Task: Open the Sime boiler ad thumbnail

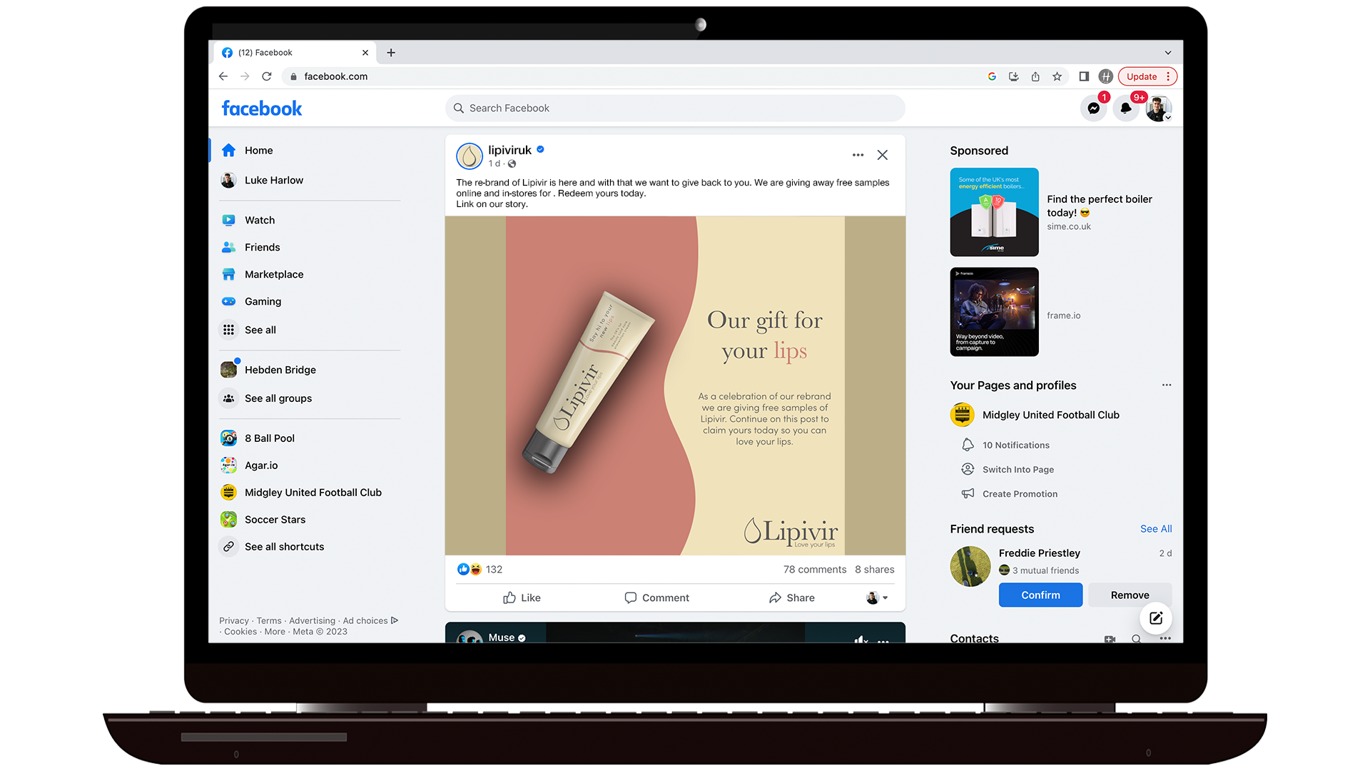Action: point(994,212)
